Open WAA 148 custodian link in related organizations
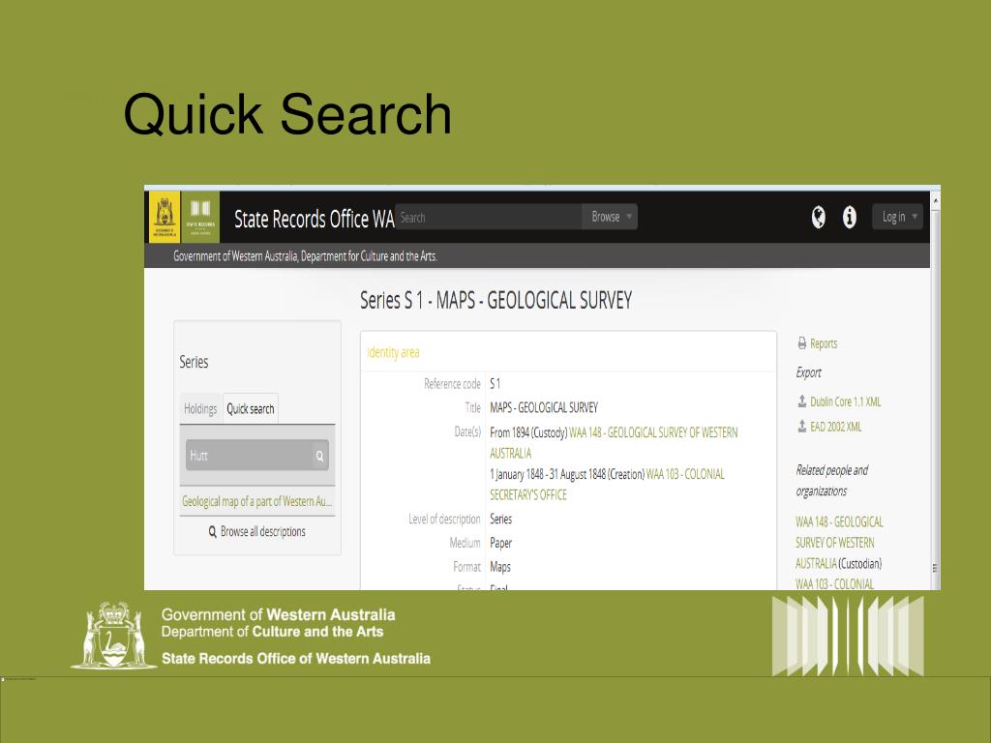 839,543
